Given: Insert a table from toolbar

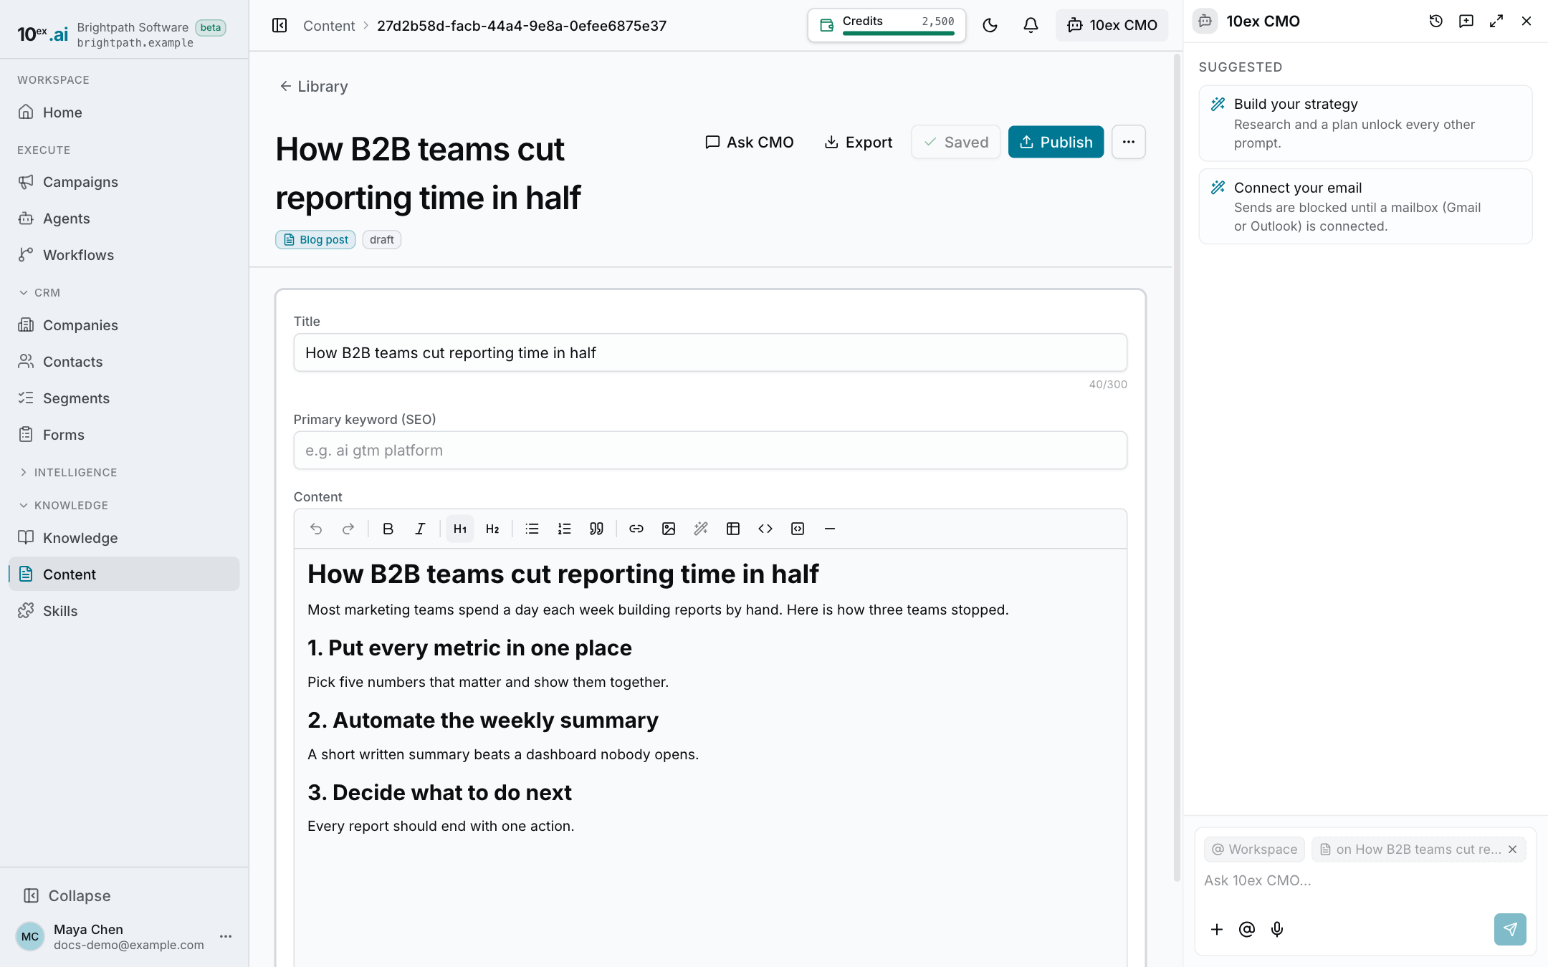Looking at the screenshot, I should [733, 529].
